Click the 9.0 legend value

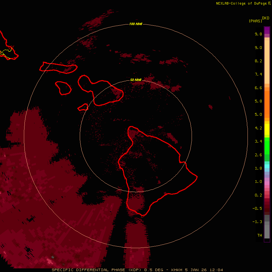(x=258, y=47)
